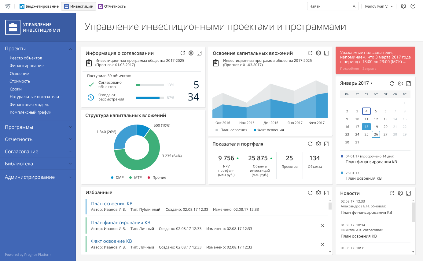
Task: Click the 87% progress bar for pending objects
Action: coord(149,98)
